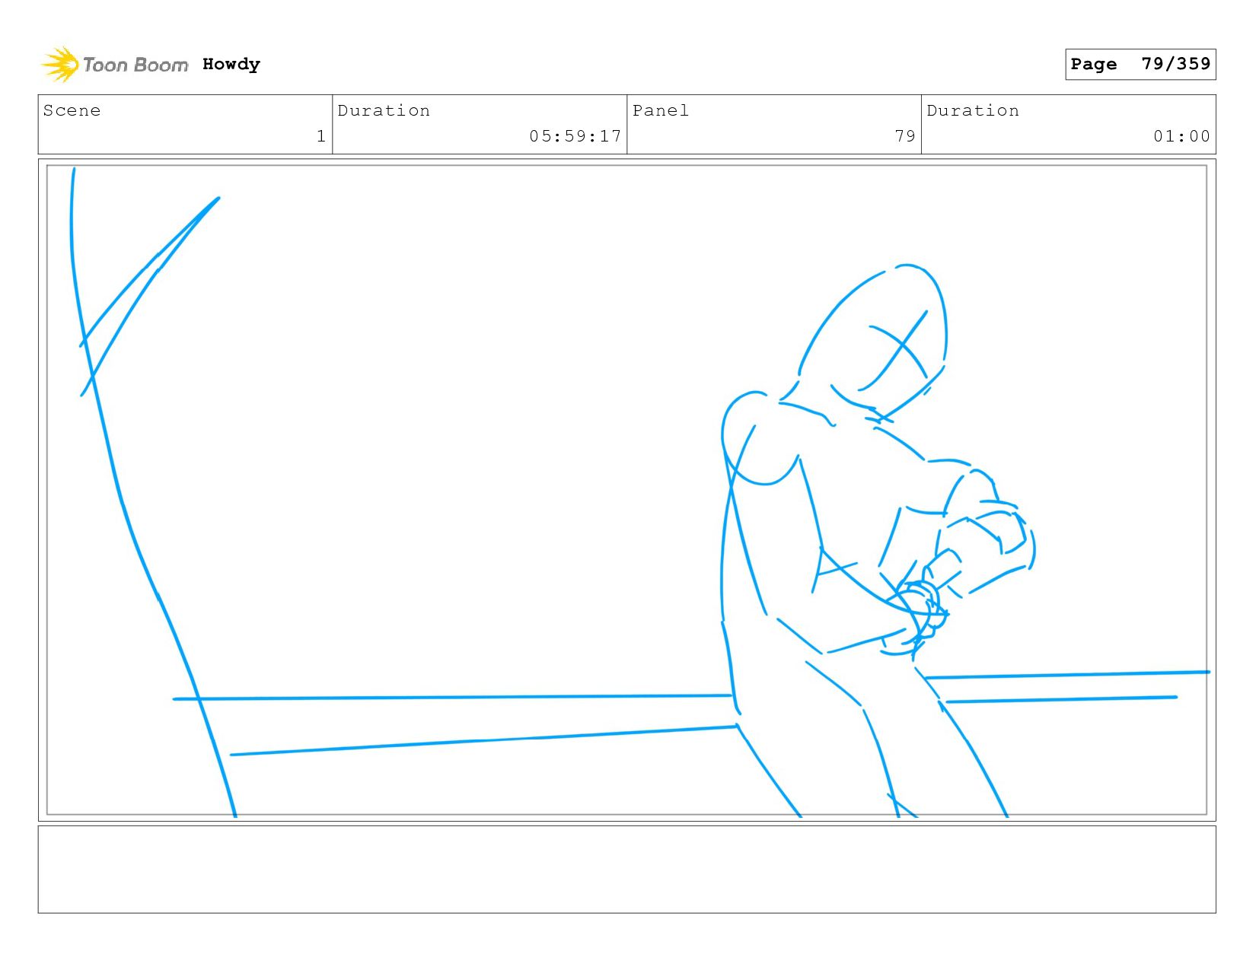Image resolution: width=1256 pixels, height=970 pixels.
Task: Click the "Page 79/359" page indicator
Action: point(1140,64)
